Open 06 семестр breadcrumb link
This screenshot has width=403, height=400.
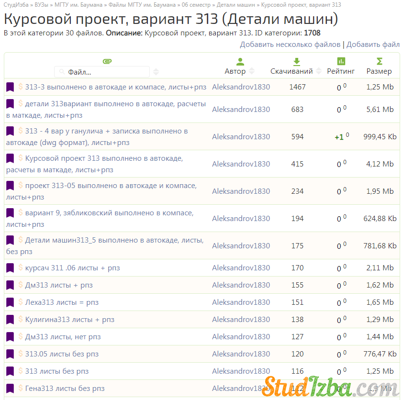(196, 5)
